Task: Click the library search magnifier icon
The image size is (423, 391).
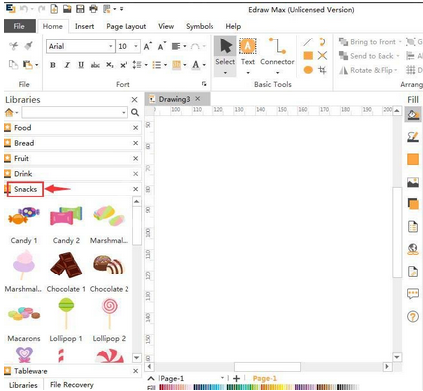Action: point(135,113)
